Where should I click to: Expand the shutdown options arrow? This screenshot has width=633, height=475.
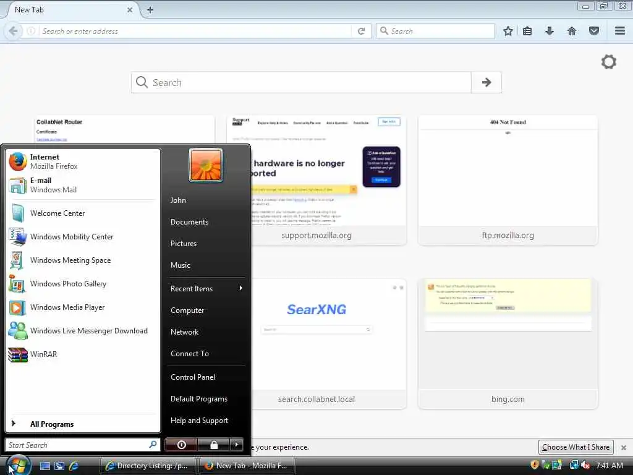pos(237,445)
